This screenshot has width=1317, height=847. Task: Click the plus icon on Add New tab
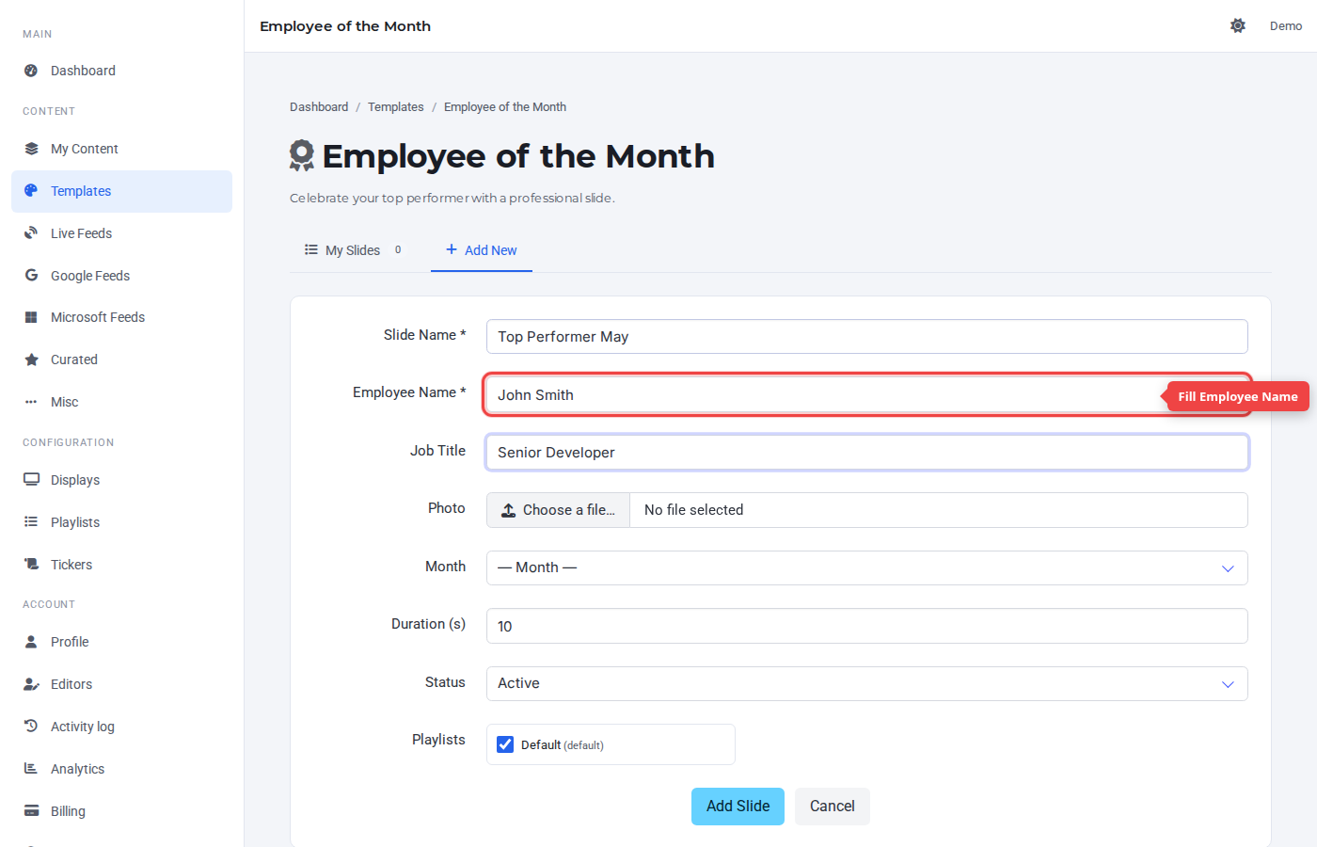pos(452,249)
